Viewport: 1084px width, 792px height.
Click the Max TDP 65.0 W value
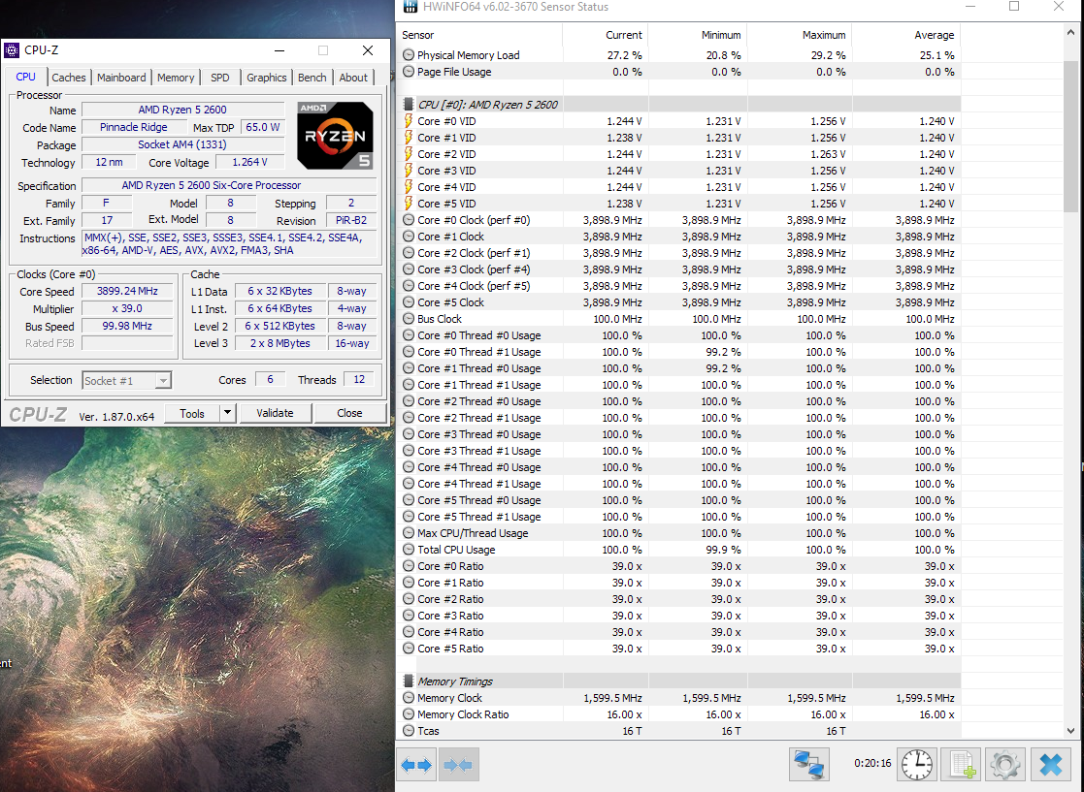click(x=263, y=127)
